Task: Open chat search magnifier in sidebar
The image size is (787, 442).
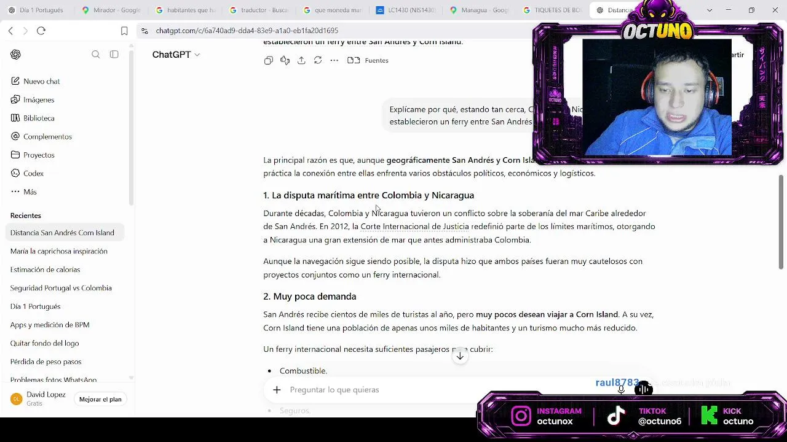Action: click(x=96, y=55)
